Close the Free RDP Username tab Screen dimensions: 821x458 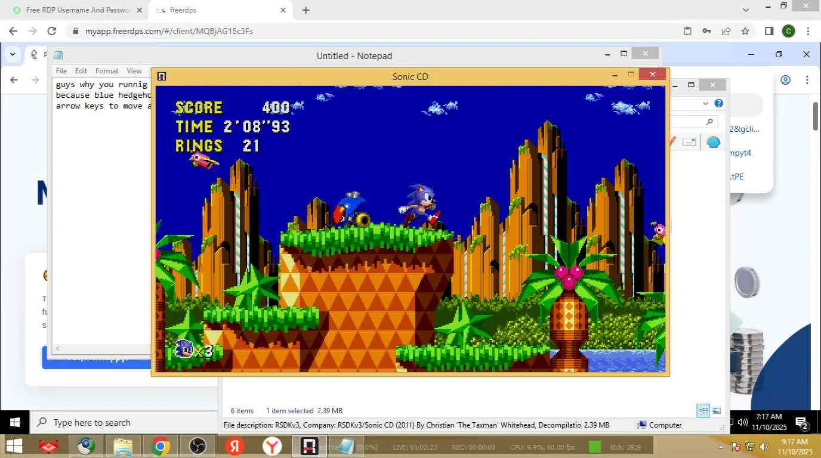tap(139, 10)
